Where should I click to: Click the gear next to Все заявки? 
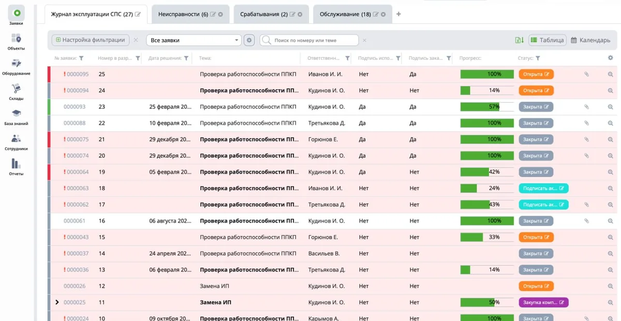pos(249,40)
